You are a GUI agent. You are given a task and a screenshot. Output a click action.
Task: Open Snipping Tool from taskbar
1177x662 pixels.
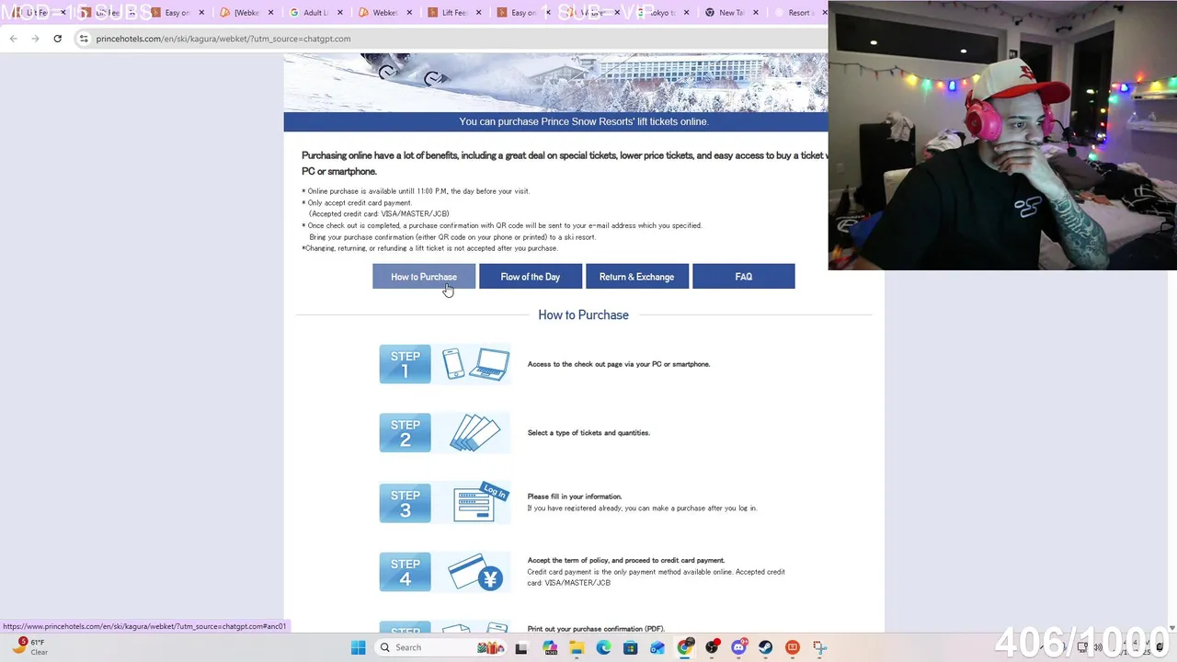tap(819, 647)
